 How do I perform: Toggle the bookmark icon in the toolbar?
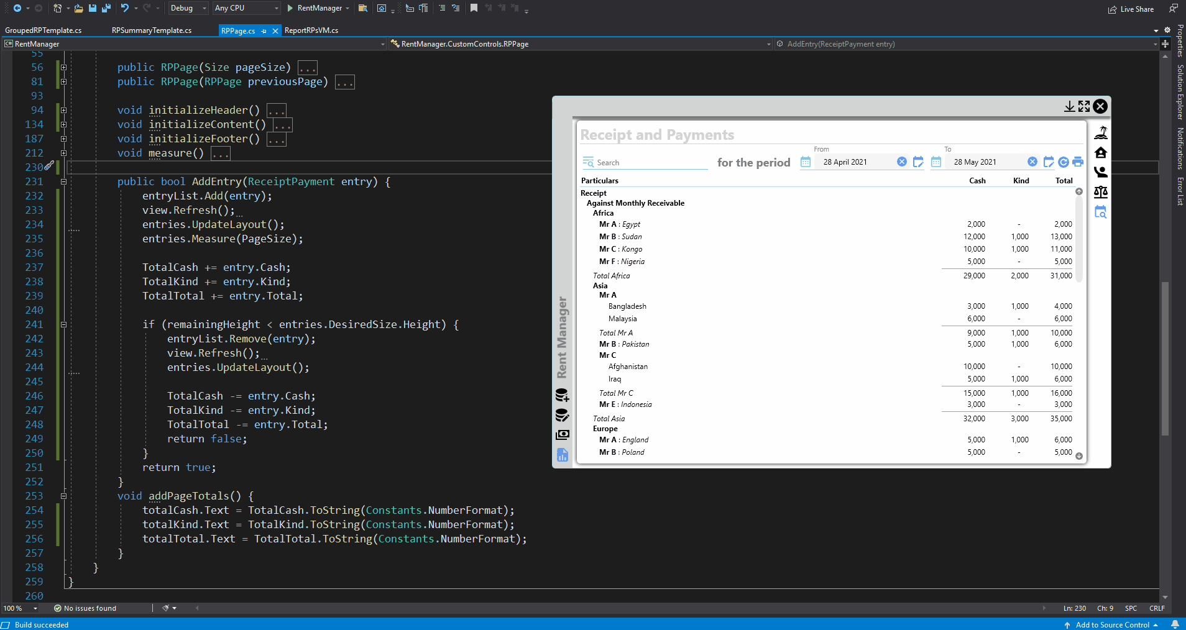pos(474,8)
